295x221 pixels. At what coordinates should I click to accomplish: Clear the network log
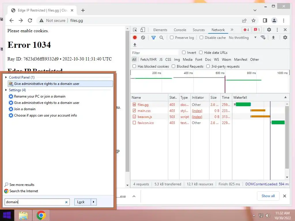[x=143, y=38]
